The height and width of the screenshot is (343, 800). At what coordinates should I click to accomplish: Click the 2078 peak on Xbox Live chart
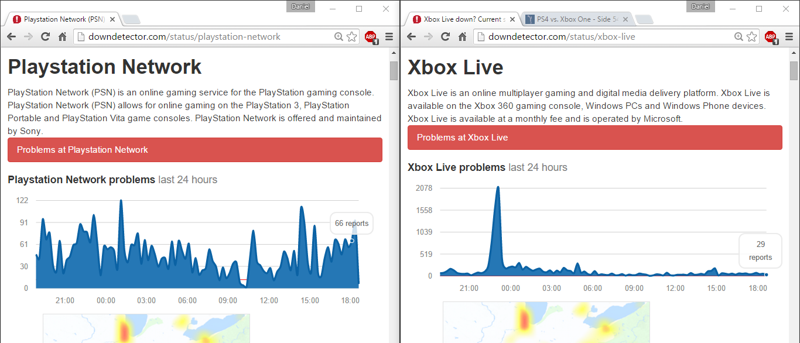tap(498, 188)
